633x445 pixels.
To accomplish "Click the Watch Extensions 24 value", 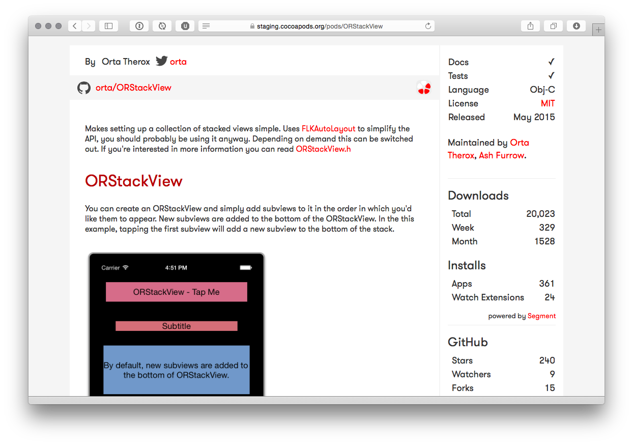I will pyautogui.click(x=550, y=297).
